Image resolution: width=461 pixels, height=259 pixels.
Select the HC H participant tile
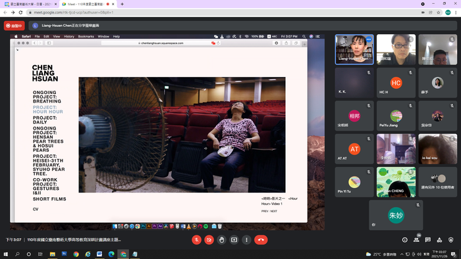pyautogui.click(x=396, y=83)
